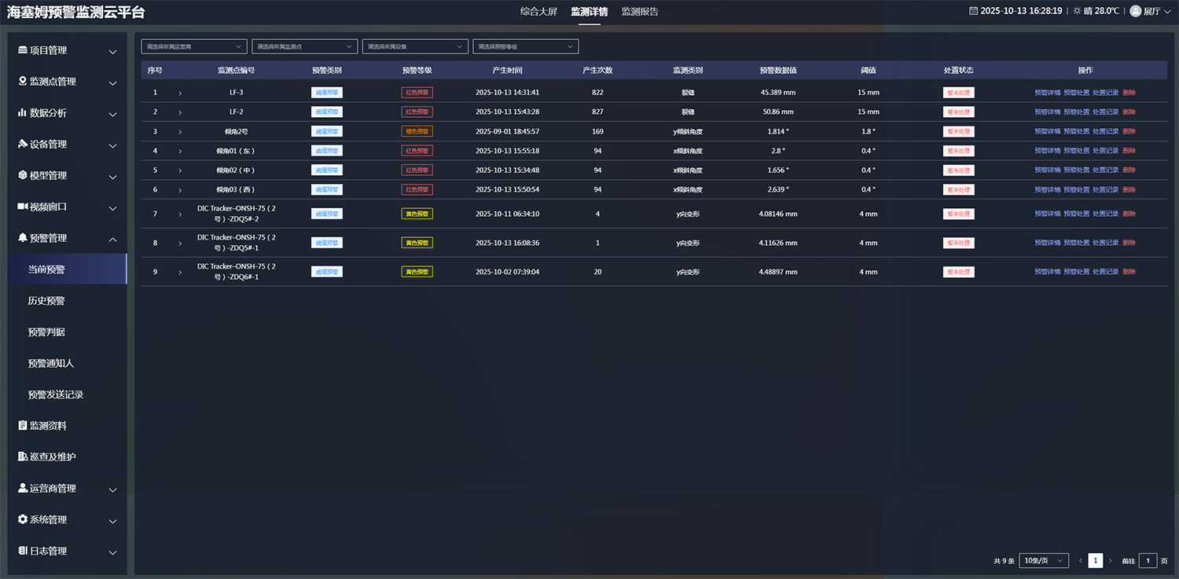1179x579 pixels.
Task: Click the monitoring documents (监测资料) icon
Action: pos(22,426)
